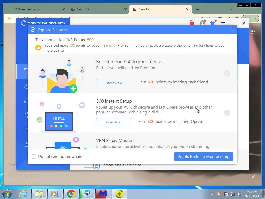Click Points Redeem Membership button

(203, 157)
